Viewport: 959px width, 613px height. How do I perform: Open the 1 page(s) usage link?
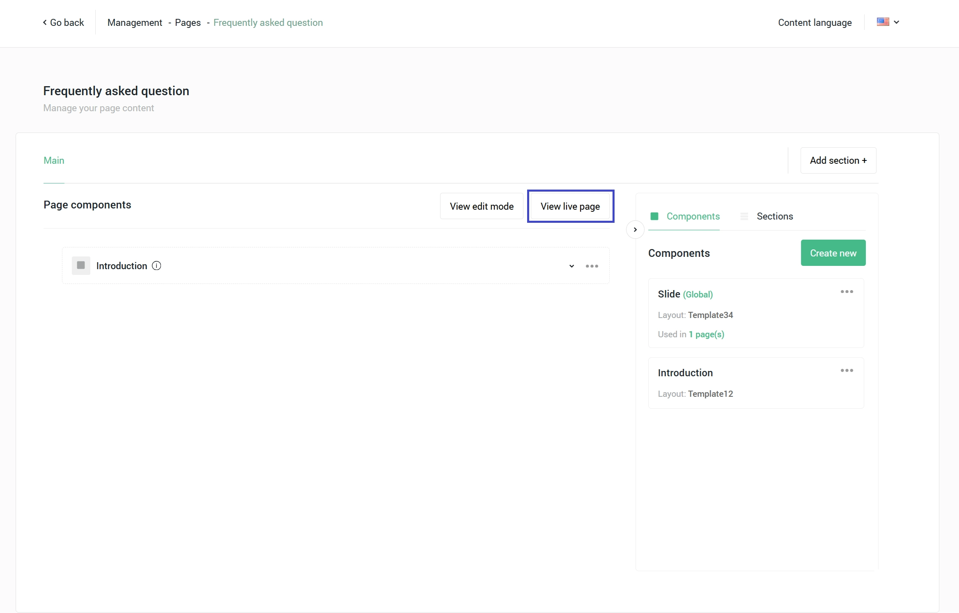[x=706, y=334]
